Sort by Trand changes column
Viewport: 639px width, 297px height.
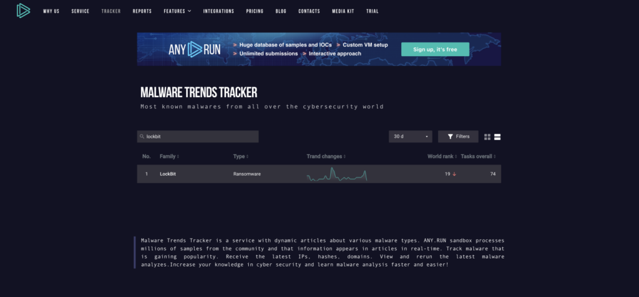pos(326,156)
